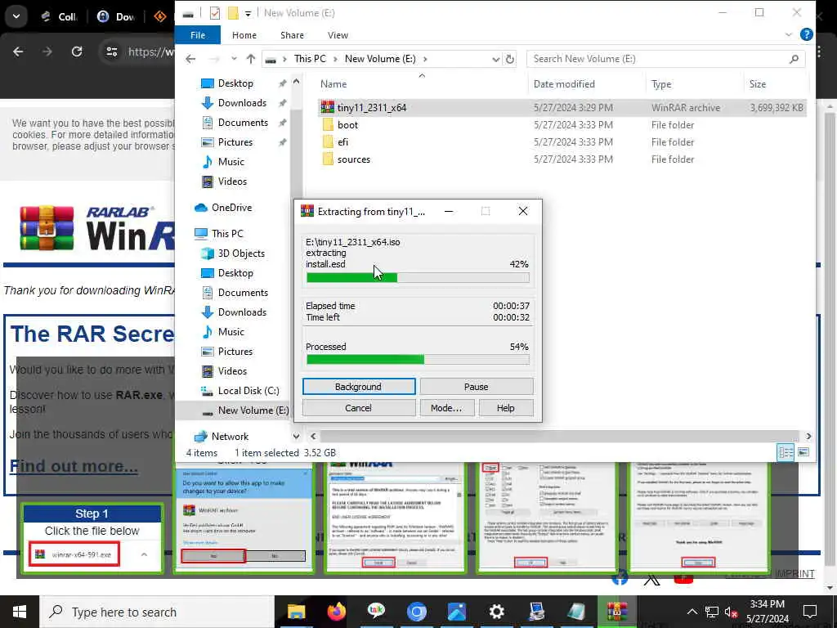837x628 pixels.
Task: Switch to large icons view layout
Action: [803, 453]
